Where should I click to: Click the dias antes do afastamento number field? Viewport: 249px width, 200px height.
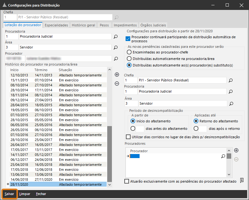click(x=140, y=129)
